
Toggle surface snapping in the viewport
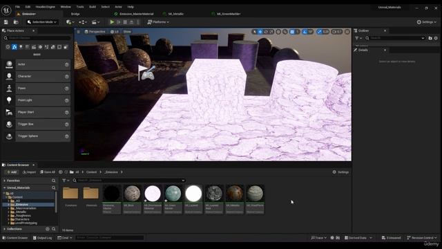(x=285, y=32)
